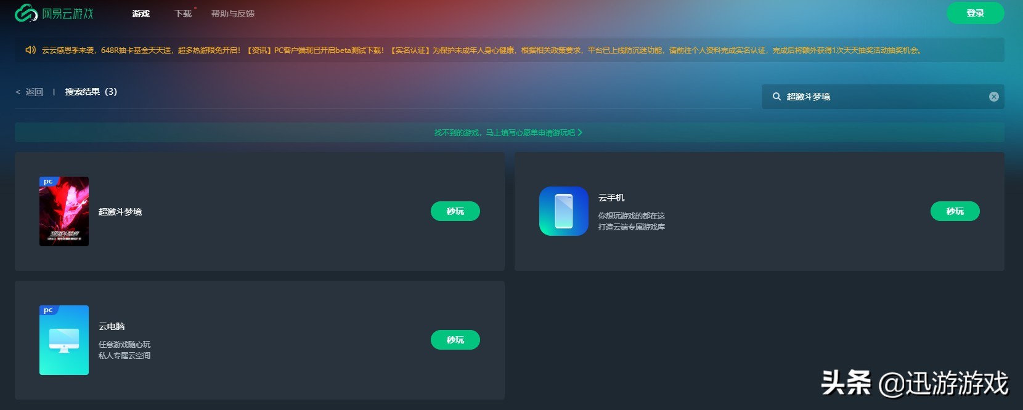Click the pc badge on 超激斗梦境 cover
Viewport: 1023px width, 410px height.
click(x=48, y=181)
